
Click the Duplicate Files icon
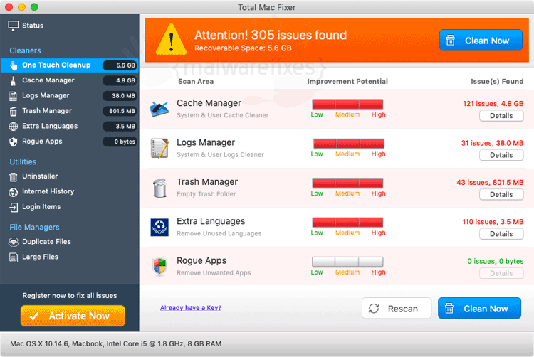[13, 242]
